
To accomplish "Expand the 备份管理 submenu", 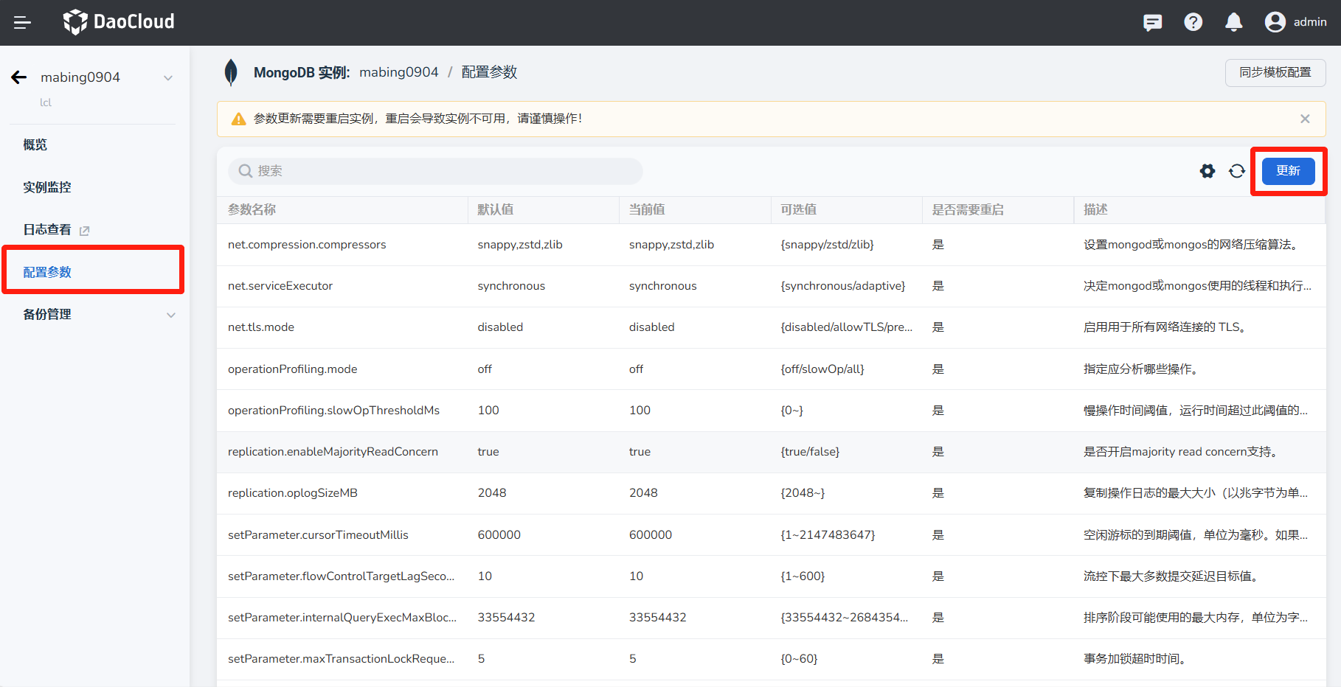I will tap(170, 315).
